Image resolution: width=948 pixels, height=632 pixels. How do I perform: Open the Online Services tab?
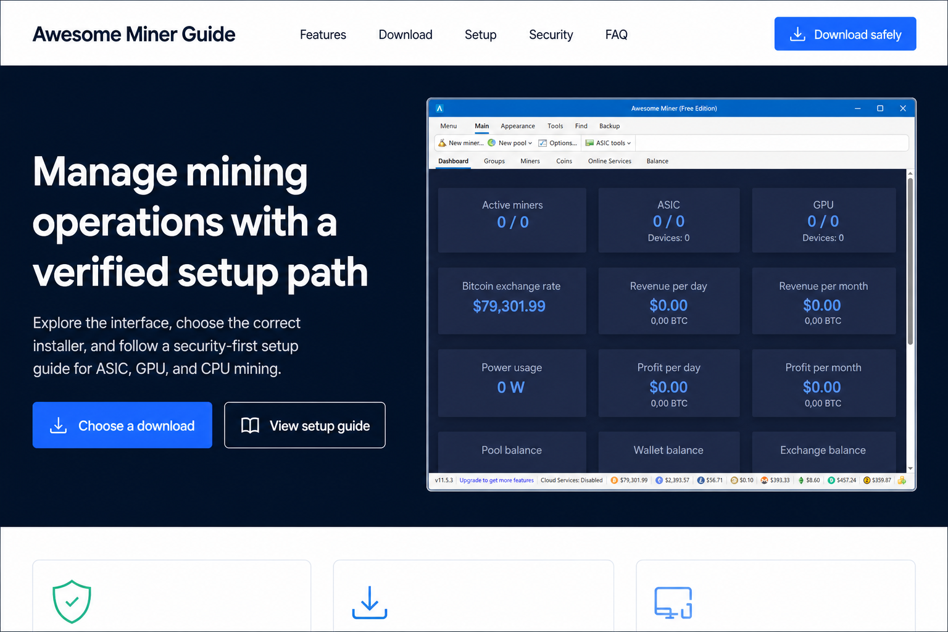pyautogui.click(x=610, y=161)
